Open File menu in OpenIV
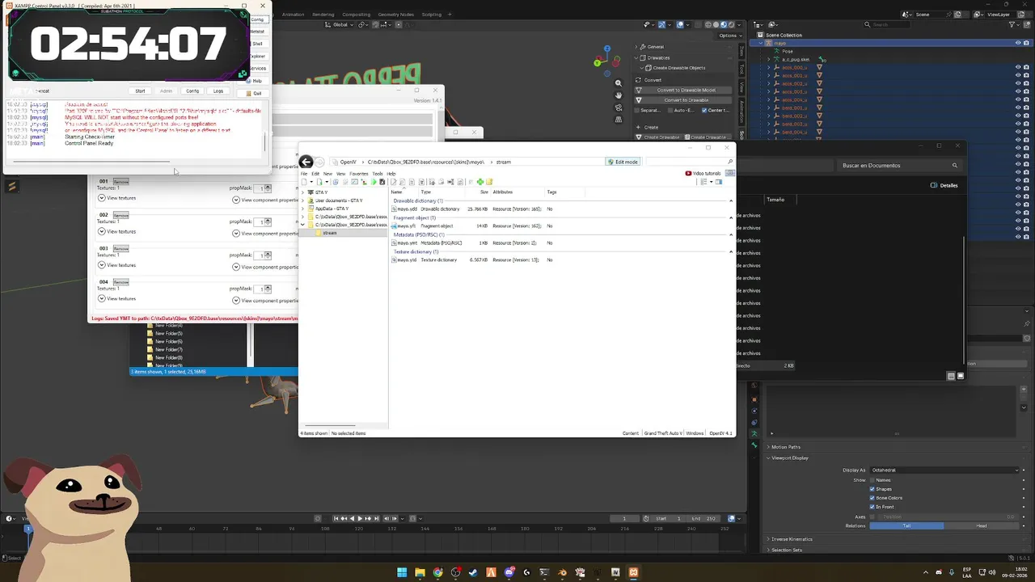The height and width of the screenshot is (582, 1035). point(305,174)
